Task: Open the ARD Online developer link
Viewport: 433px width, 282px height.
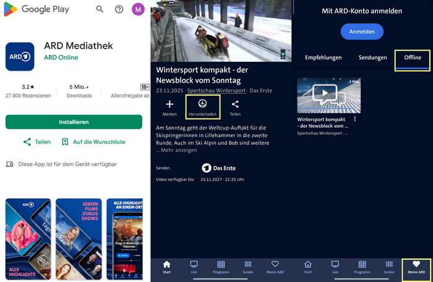Action: click(63, 59)
